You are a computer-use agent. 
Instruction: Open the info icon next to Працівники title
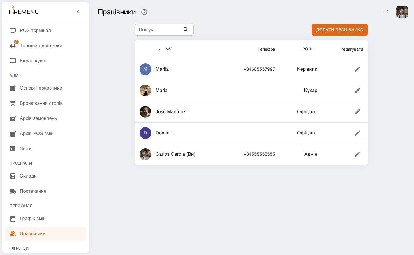(144, 12)
